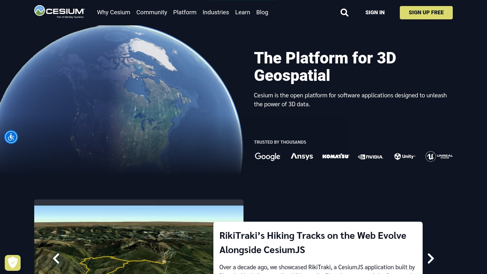
Task: Click the 3D globe of North America
Action: 122,100
